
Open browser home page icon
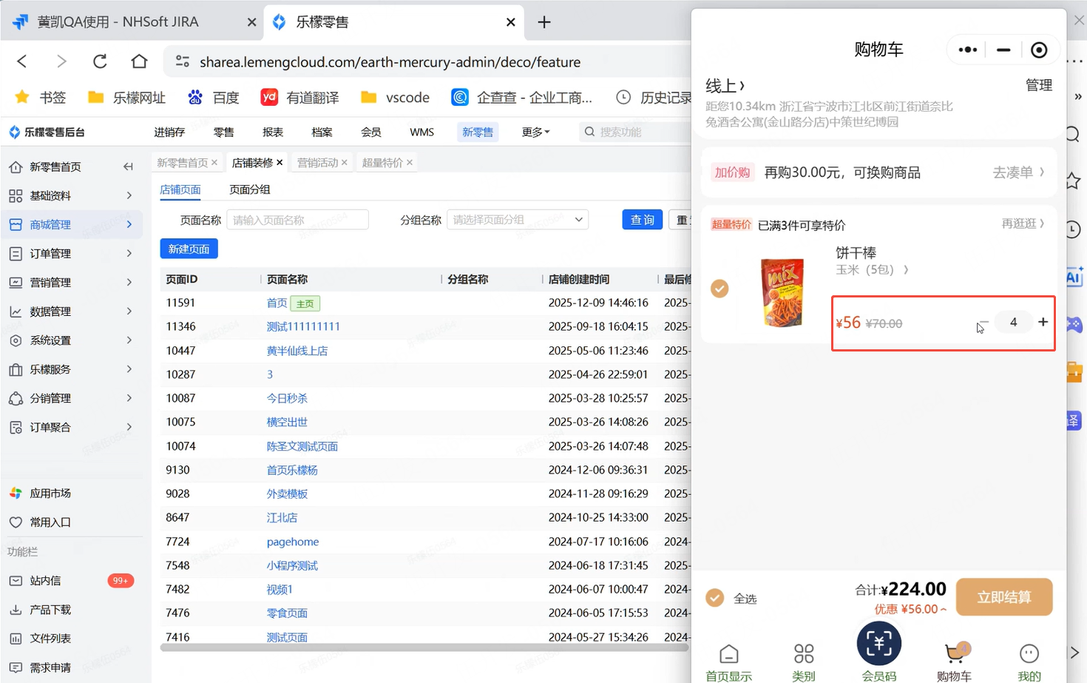point(139,61)
